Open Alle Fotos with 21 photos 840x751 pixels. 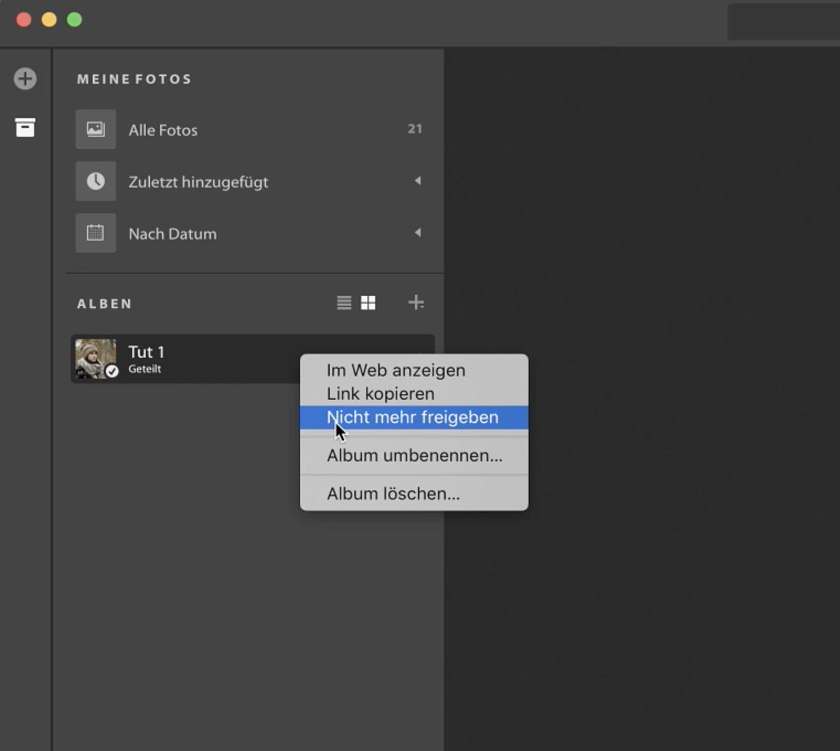point(163,130)
